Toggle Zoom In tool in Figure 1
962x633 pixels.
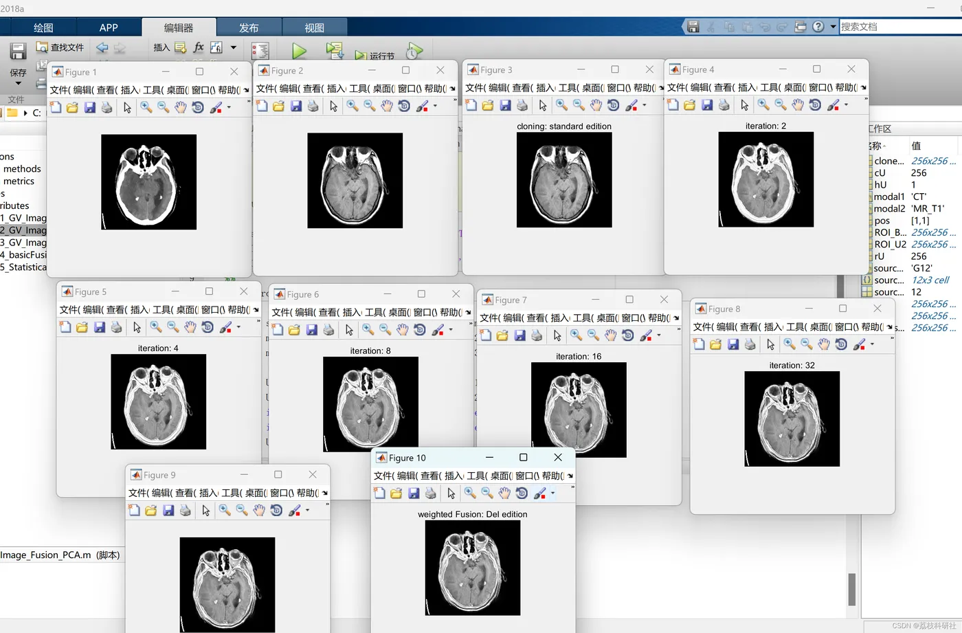click(x=146, y=107)
